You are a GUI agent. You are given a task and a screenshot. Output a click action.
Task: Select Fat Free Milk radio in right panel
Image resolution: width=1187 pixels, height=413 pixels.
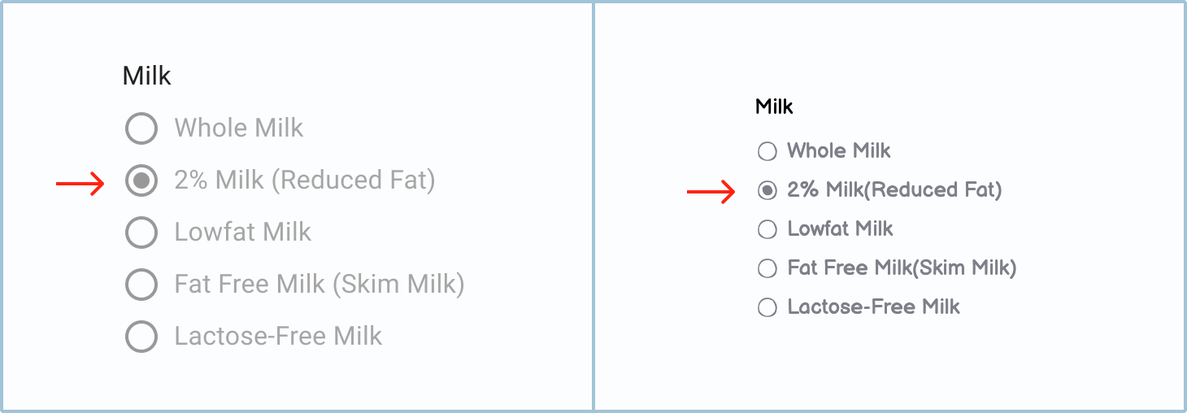point(767,268)
